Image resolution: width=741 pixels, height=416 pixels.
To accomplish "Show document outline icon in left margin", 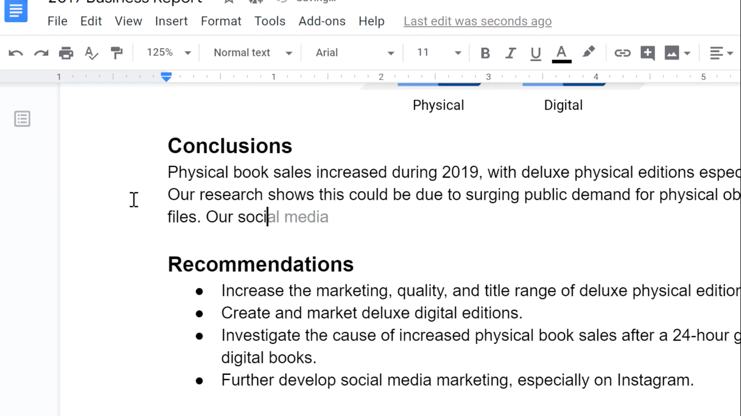I will pyautogui.click(x=22, y=119).
